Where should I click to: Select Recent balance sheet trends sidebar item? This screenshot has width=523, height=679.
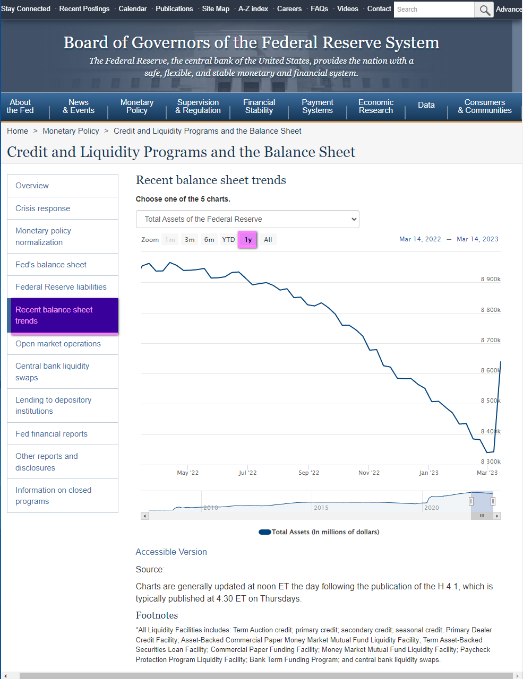[63, 316]
